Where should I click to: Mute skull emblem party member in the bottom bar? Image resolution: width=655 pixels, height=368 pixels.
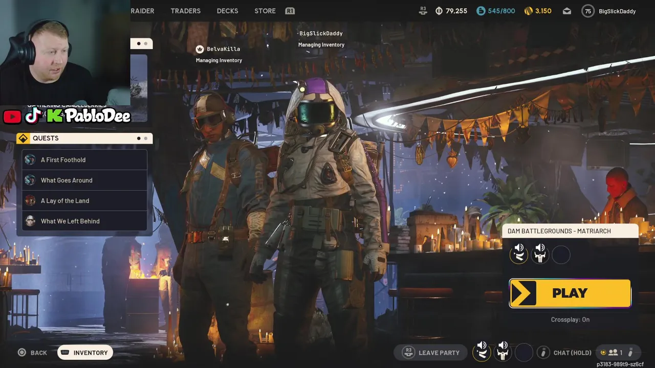pos(503,352)
